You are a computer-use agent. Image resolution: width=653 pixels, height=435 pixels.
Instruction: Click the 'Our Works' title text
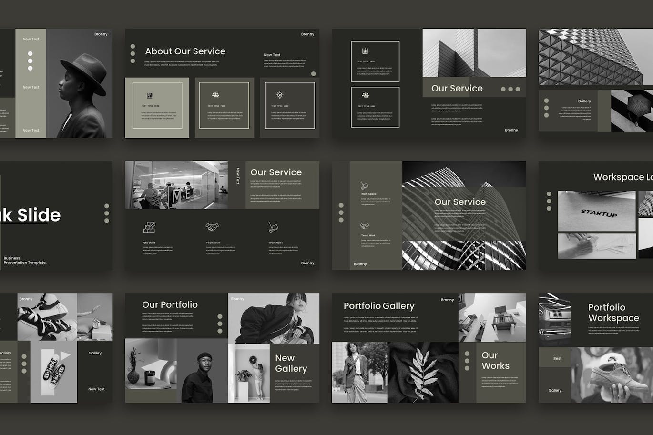(x=495, y=361)
